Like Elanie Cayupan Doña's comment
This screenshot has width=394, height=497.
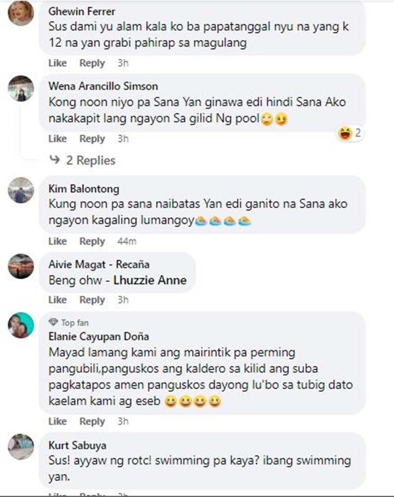pos(57,421)
